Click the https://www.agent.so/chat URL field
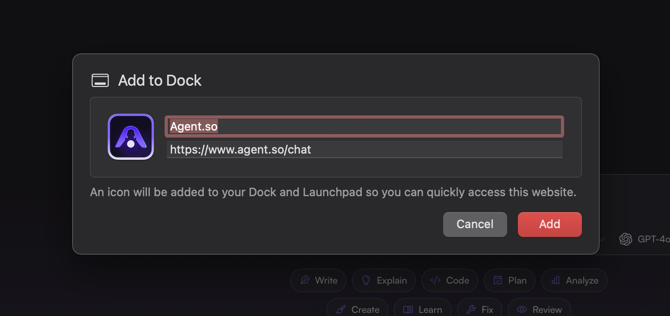 pyautogui.click(x=364, y=150)
